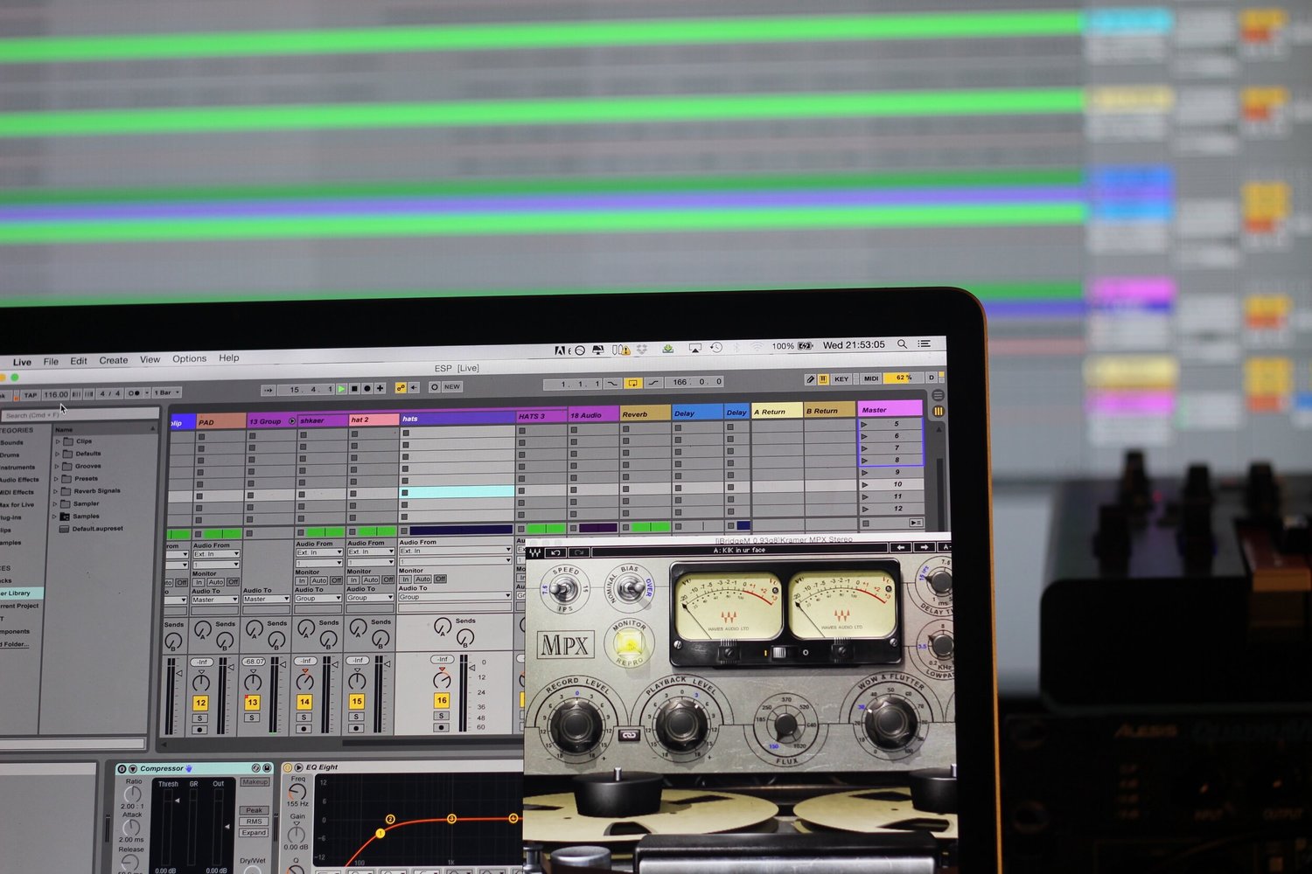Click the RECORD LEVEL knob
Viewport: 1312px width, 874px height.
pos(576,724)
